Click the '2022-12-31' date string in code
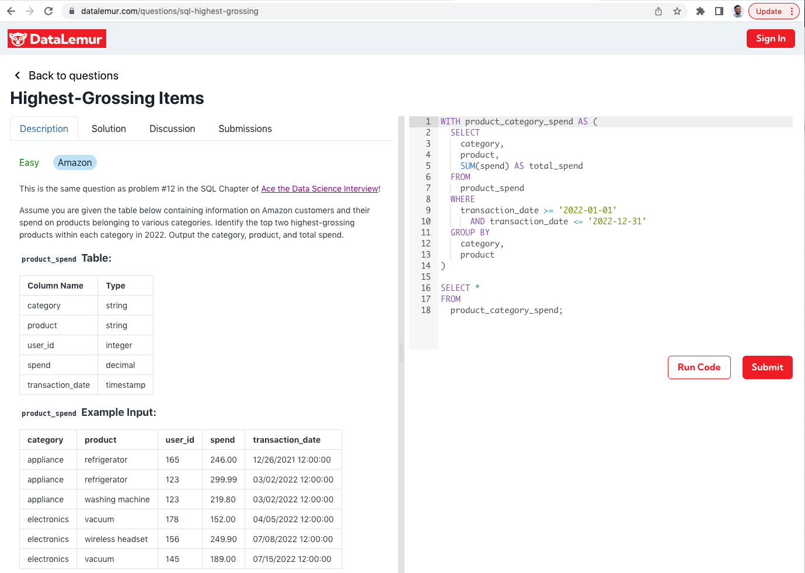 tap(617, 221)
